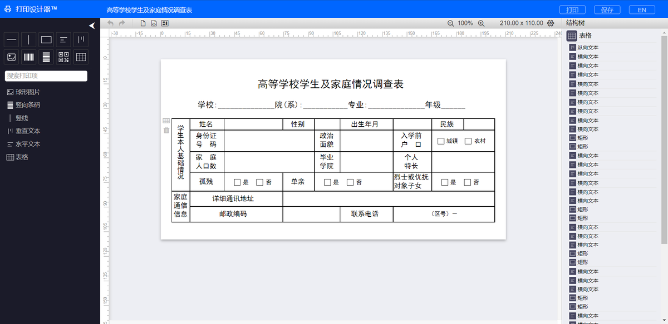Select the vertical line tool in the icon grid
Image resolution: width=668 pixels, height=324 pixels.
[x=29, y=39]
